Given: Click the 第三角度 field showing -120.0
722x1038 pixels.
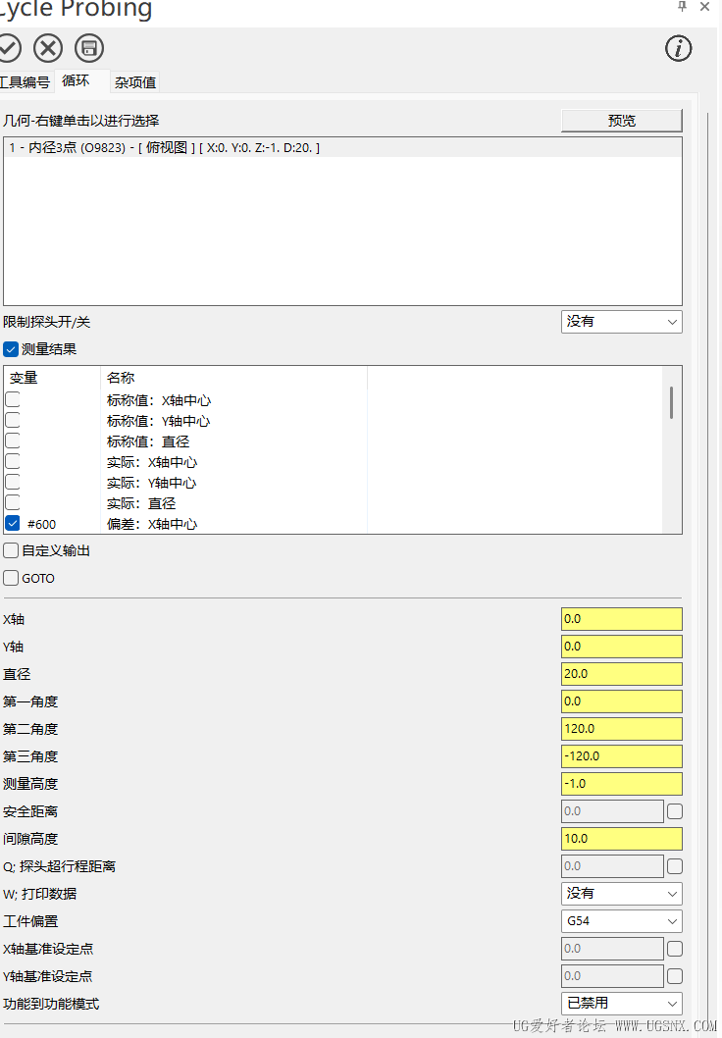Looking at the screenshot, I should pyautogui.click(x=621, y=756).
